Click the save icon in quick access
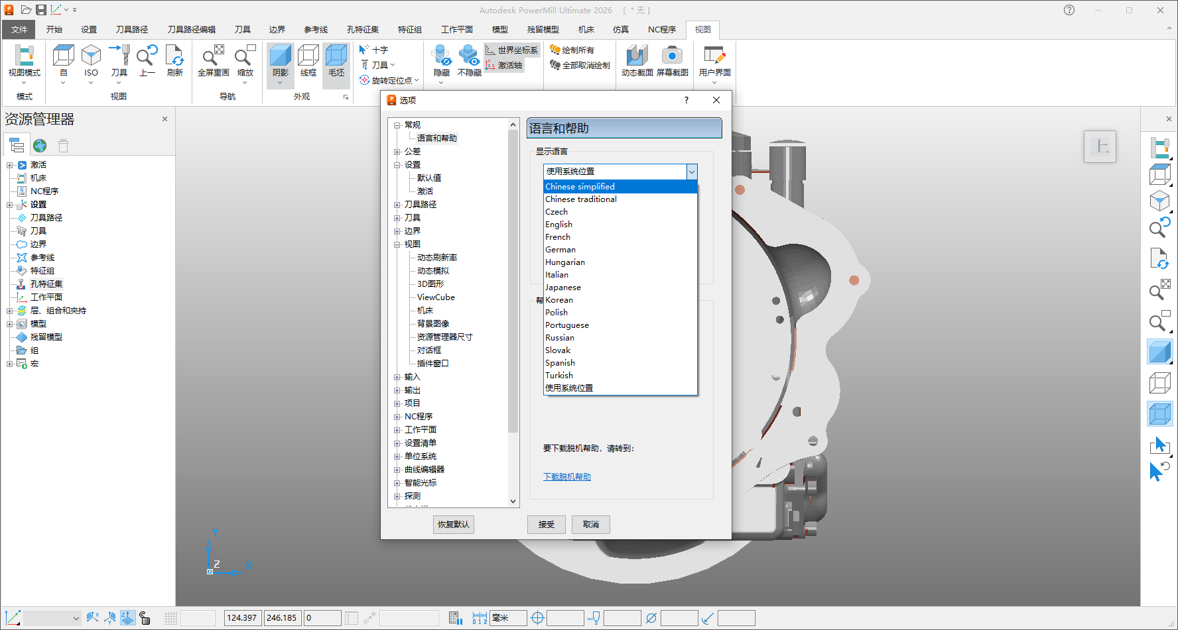 point(41,10)
